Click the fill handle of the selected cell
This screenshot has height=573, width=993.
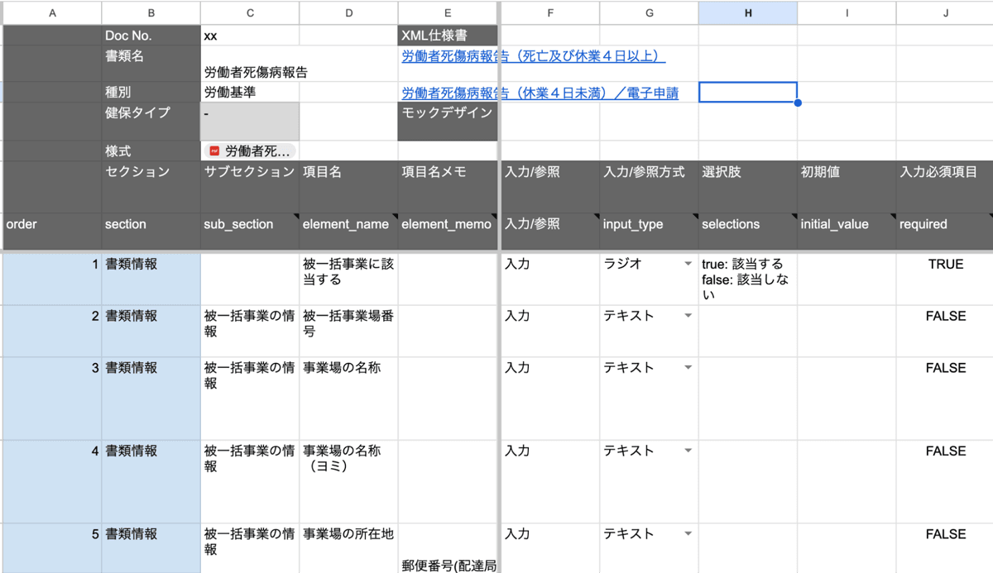pyautogui.click(x=798, y=103)
